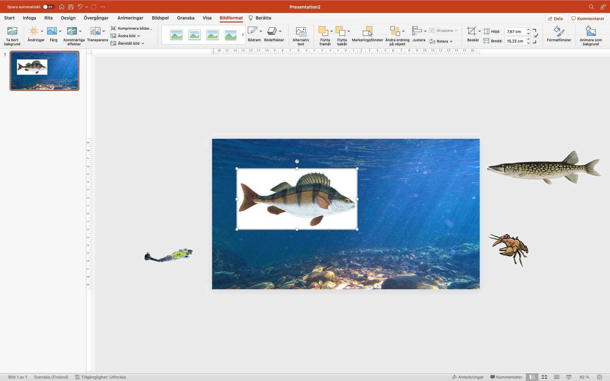The width and height of the screenshot is (610, 381).
Task: Open the Konstnärliga effekter tool
Action: 72,31
